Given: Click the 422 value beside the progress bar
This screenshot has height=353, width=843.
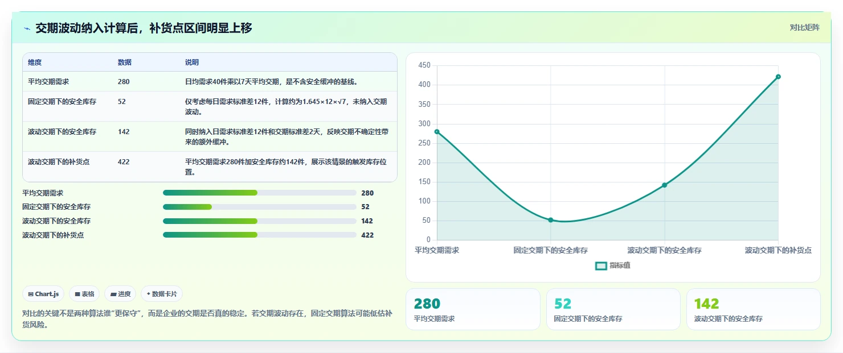Looking at the screenshot, I should pos(367,235).
